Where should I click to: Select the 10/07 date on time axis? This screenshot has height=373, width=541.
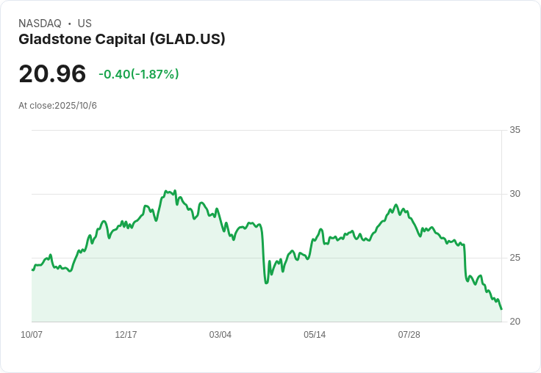coord(32,335)
